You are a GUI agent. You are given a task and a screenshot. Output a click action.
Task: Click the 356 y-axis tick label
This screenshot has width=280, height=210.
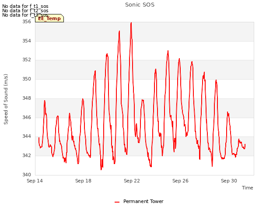pyautogui.click(x=27, y=21)
